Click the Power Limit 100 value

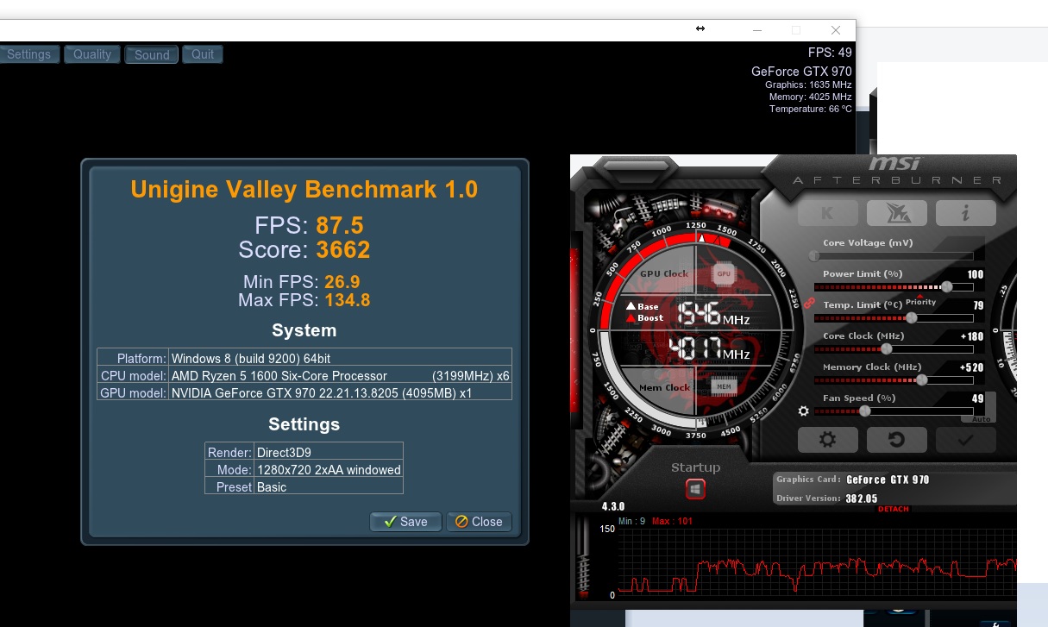[x=975, y=274]
